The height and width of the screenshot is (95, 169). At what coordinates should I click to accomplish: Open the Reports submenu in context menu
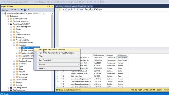click(x=57, y=64)
